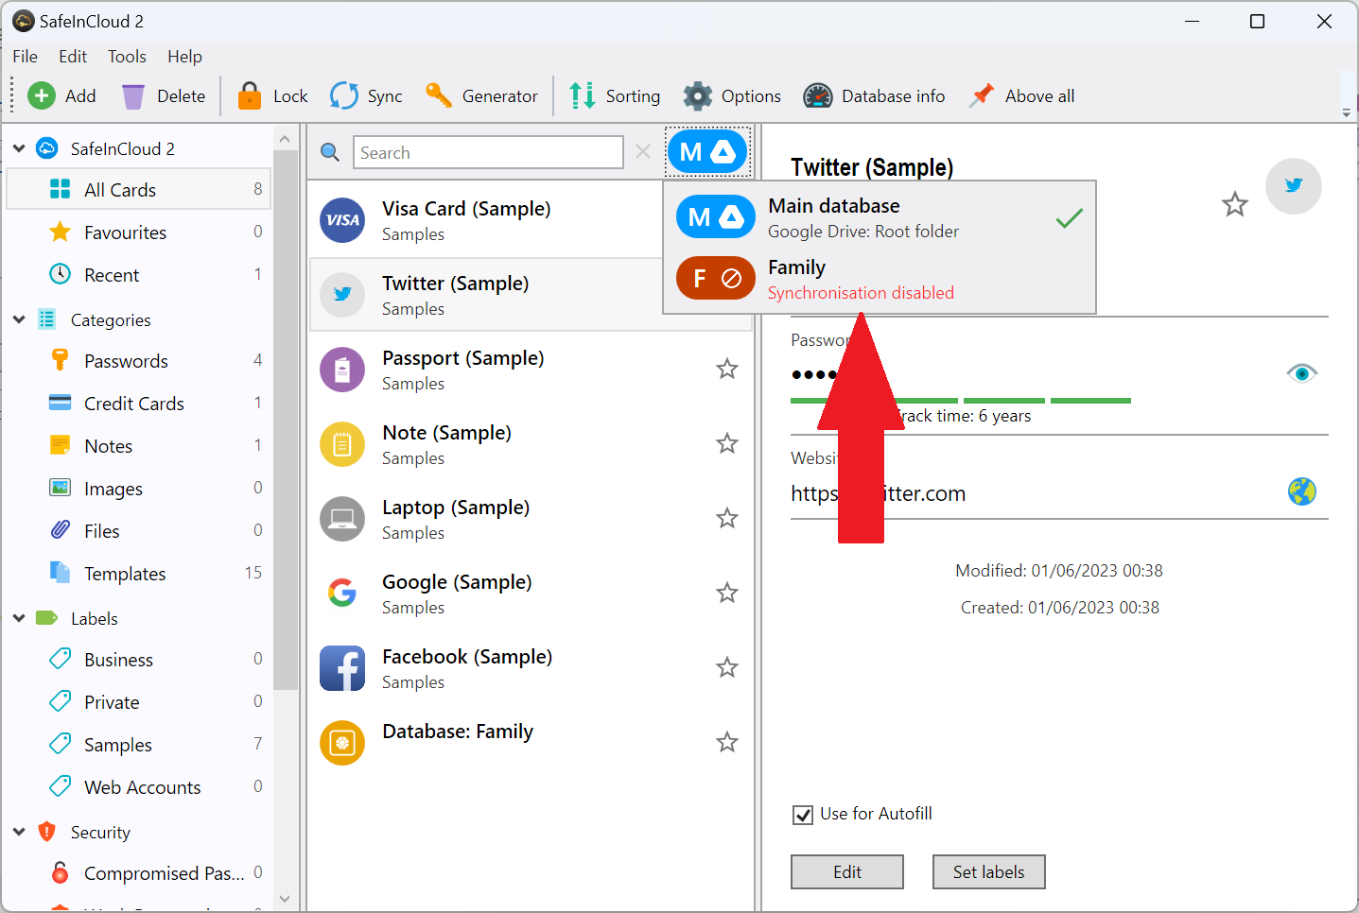Screen dimensions: 1359x913
Task: Select Samples label
Action: pyautogui.click(x=139, y=745)
